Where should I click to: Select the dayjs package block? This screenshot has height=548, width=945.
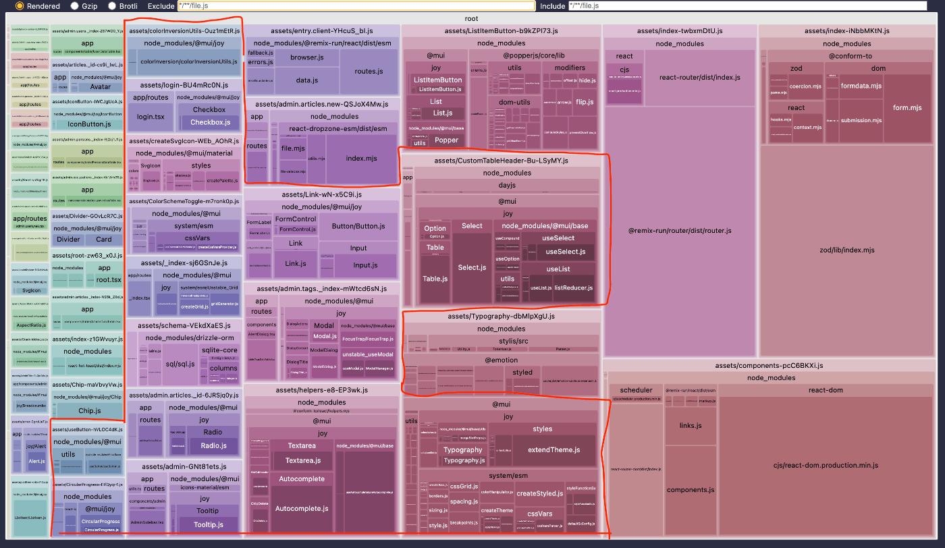click(x=506, y=185)
